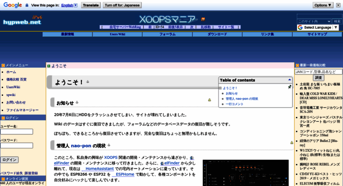Click the メインメニュー block orange icon
Image resolution: width=343 pixels, height=186 pixels.
(x=3, y=66)
